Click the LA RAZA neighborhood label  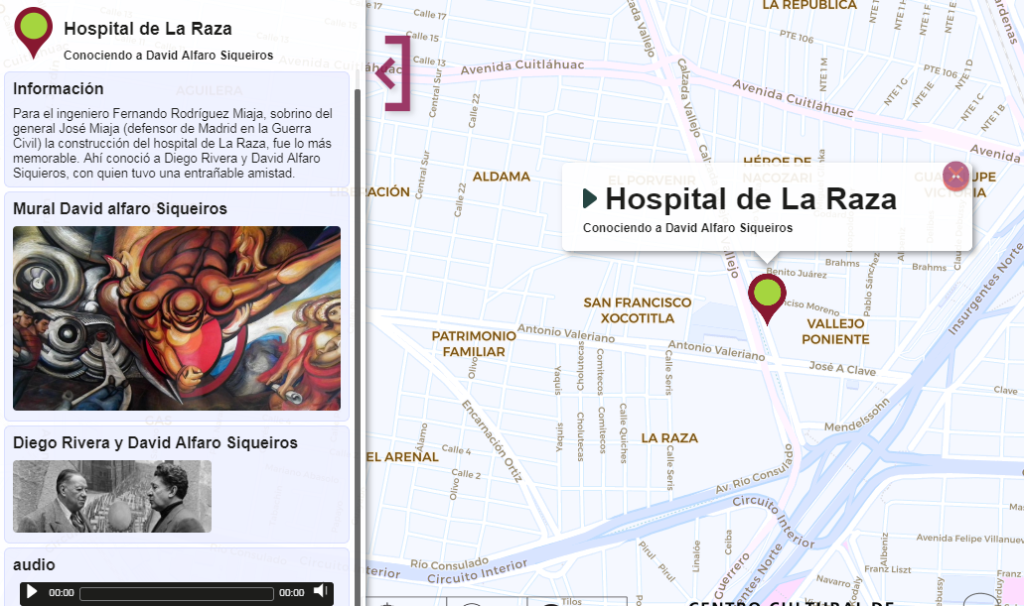(669, 437)
